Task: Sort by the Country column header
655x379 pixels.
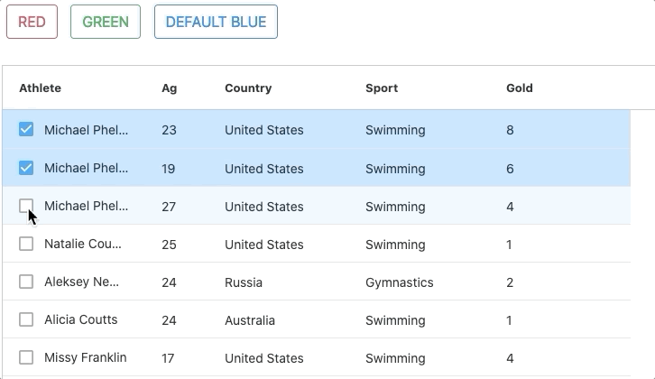Action: 248,88
